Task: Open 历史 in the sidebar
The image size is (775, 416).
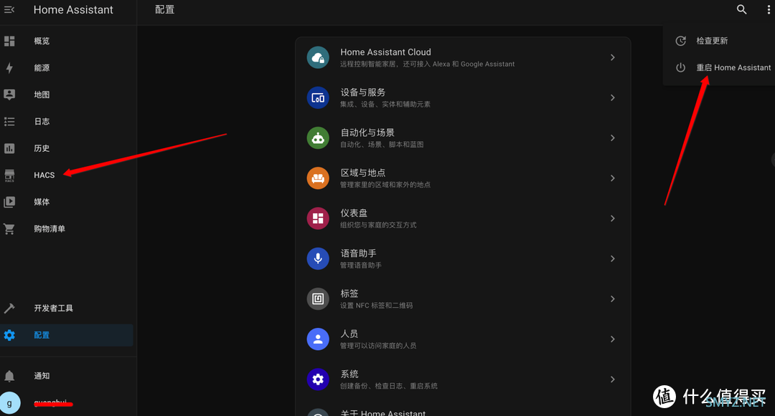Action: click(67, 148)
